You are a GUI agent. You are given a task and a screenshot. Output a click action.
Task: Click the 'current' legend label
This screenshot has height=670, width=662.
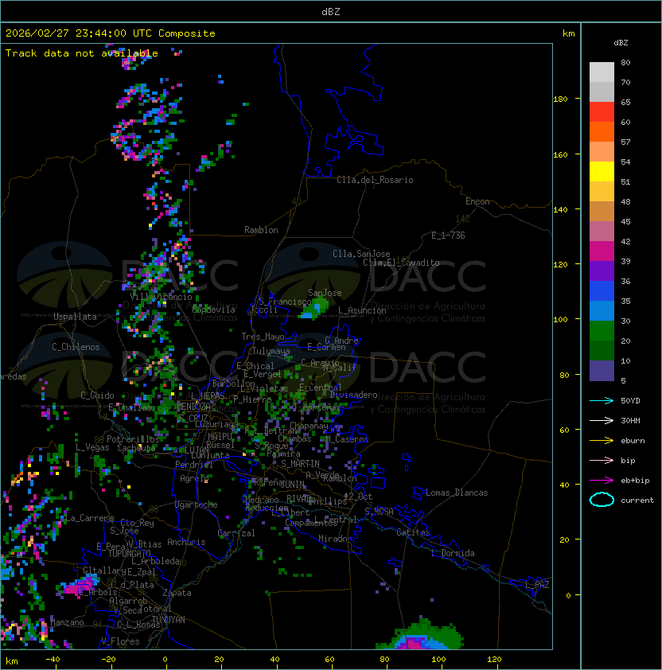(637, 501)
